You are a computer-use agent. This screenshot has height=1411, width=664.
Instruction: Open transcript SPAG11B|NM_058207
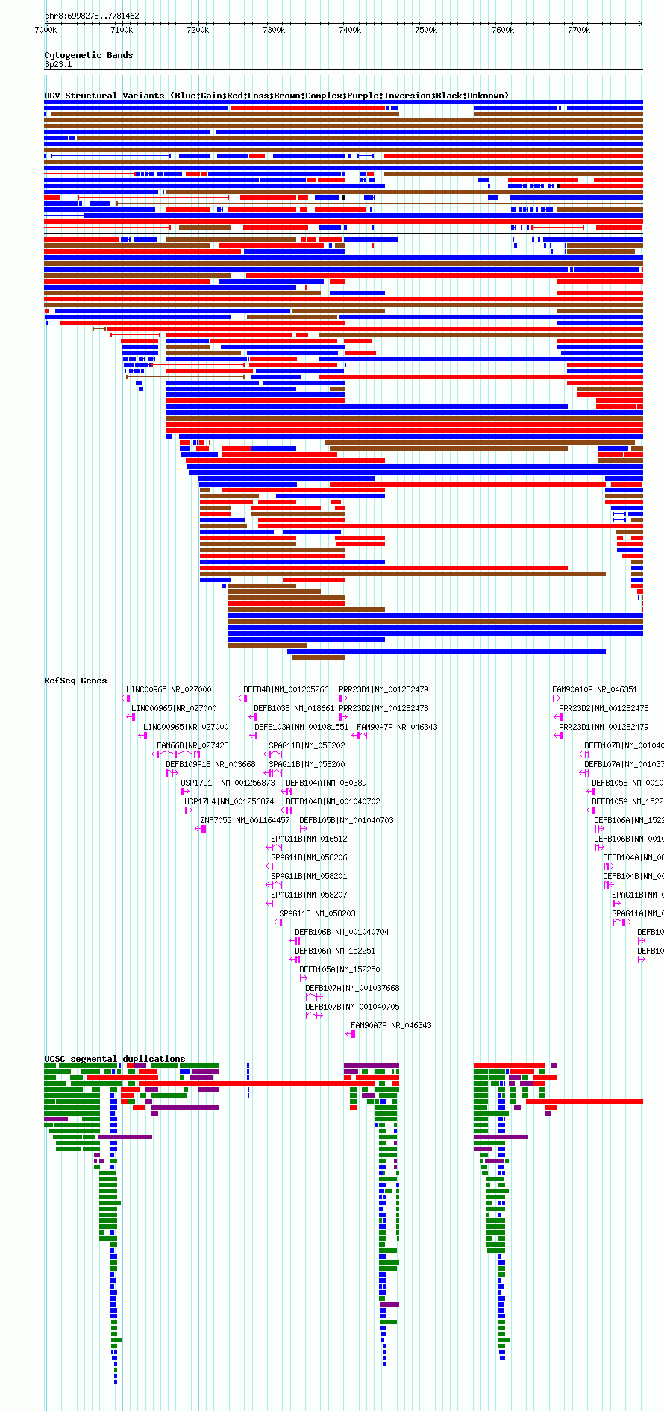click(309, 895)
